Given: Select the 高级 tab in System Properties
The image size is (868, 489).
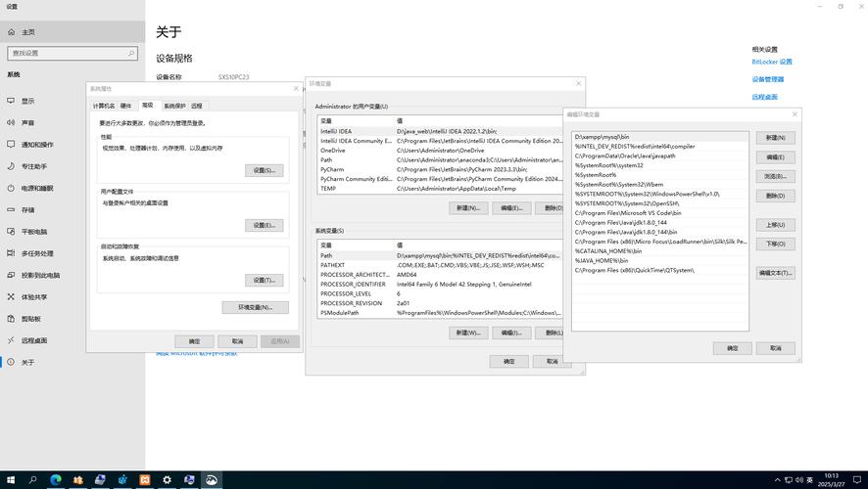Looking at the screenshot, I should point(148,105).
